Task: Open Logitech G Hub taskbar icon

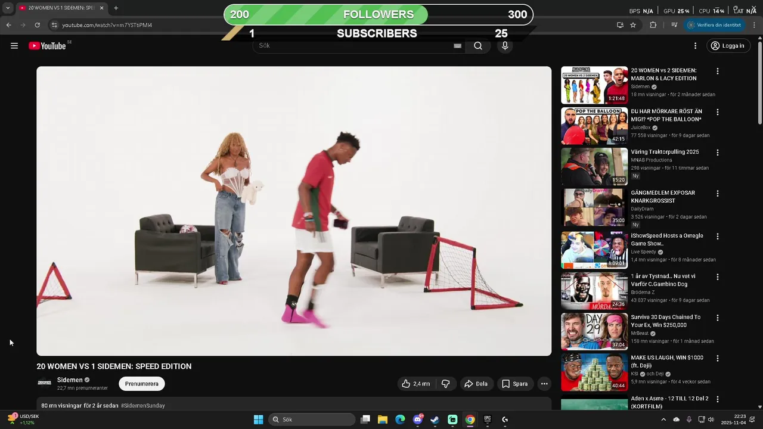Action: point(505,419)
